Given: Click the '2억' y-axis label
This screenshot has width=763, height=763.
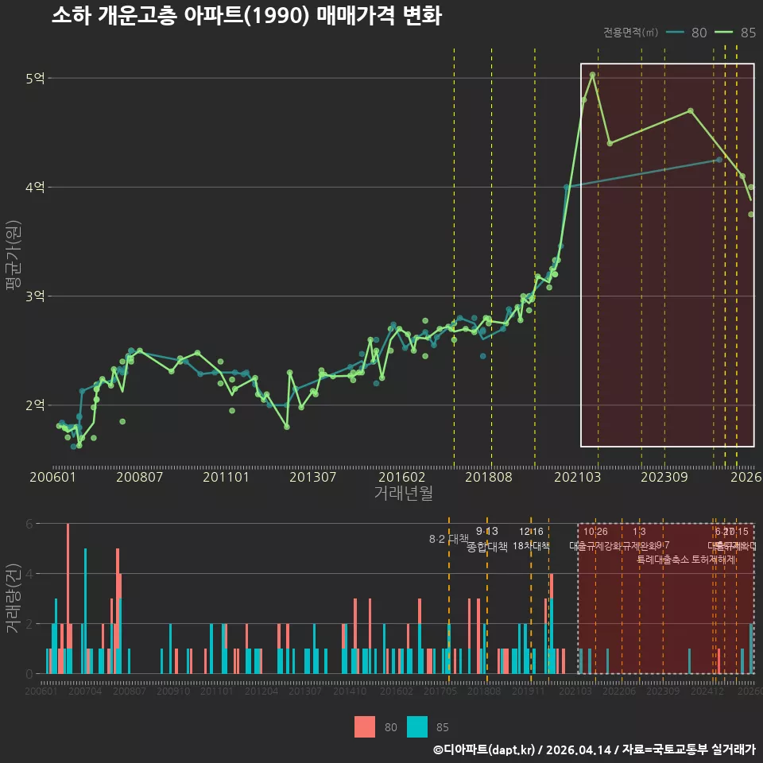Looking at the screenshot, I should point(35,405).
